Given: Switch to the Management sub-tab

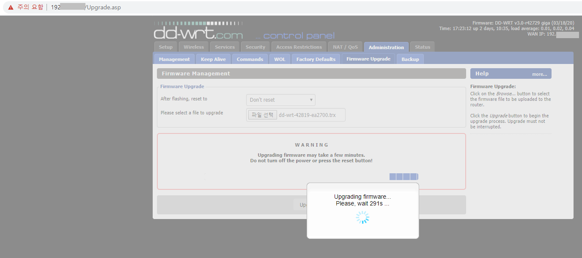Looking at the screenshot, I should (174, 59).
